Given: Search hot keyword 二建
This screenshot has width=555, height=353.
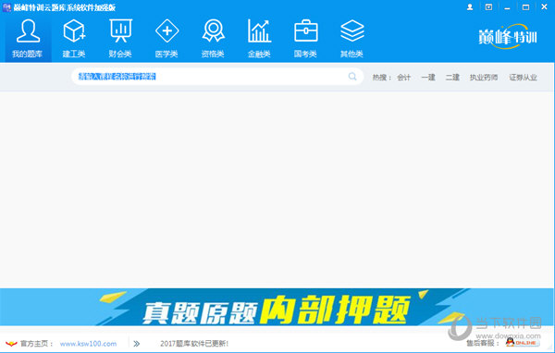Looking at the screenshot, I should click(452, 77).
